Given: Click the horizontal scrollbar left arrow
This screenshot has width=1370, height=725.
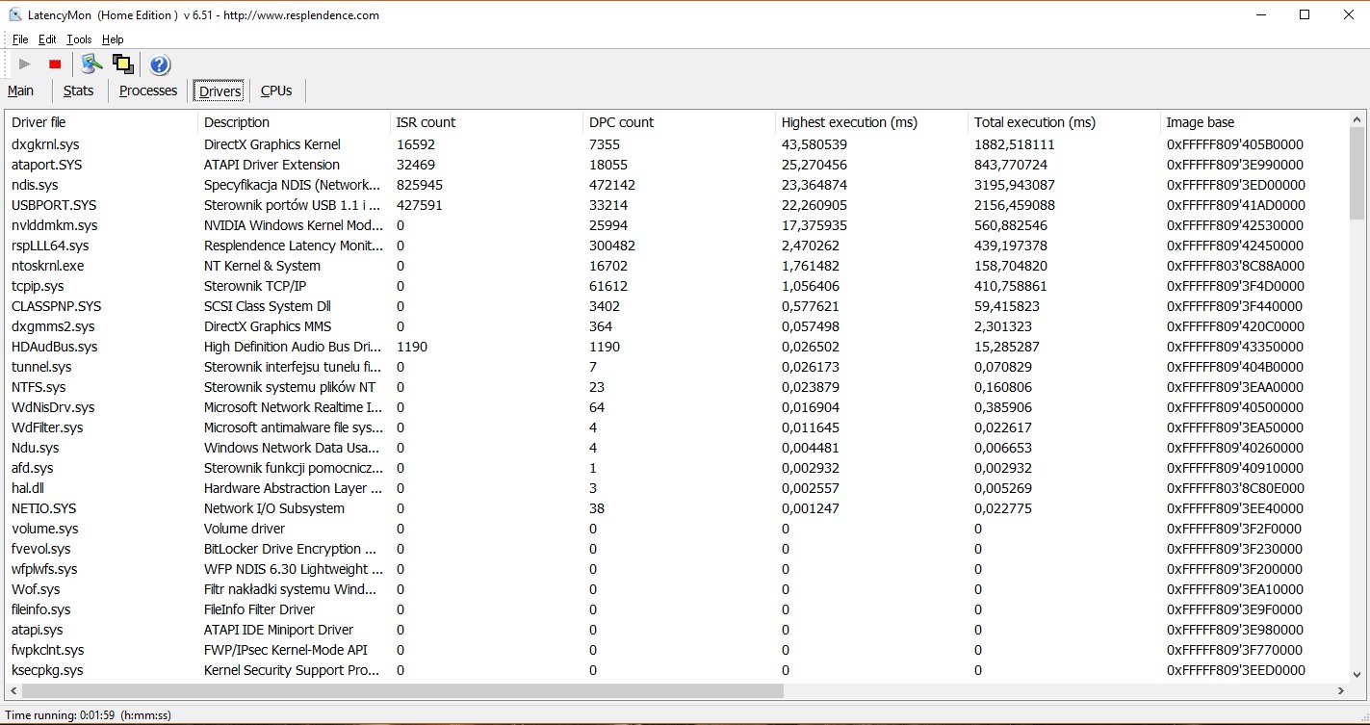Looking at the screenshot, I should point(13,690).
